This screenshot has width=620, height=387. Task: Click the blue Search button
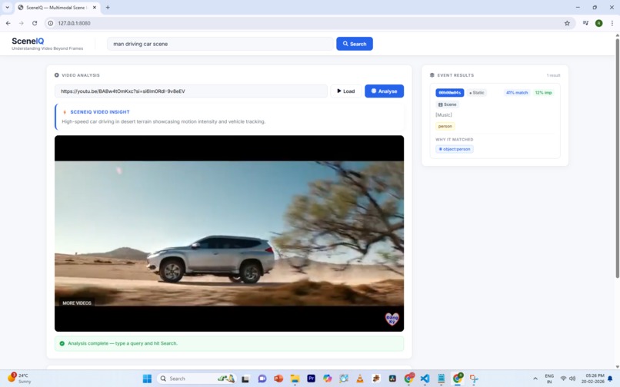[x=355, y=44]
